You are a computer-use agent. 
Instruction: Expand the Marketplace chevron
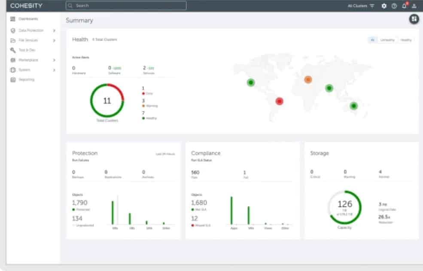click(x=54, y=60)
